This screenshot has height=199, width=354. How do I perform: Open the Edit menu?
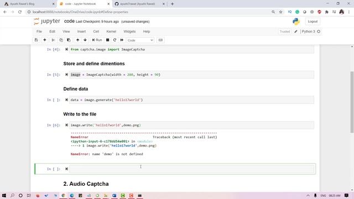point(52,32)
